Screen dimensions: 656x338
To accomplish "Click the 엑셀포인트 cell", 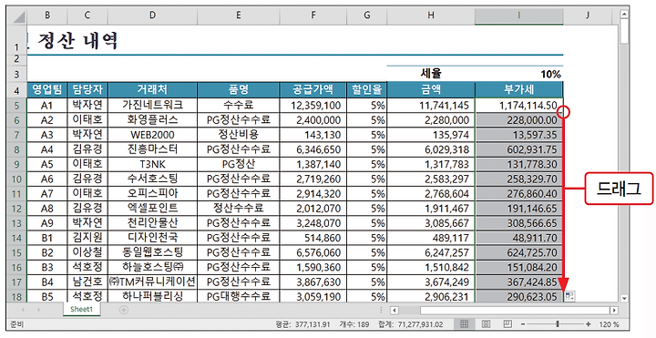I will tap(153, 208).
